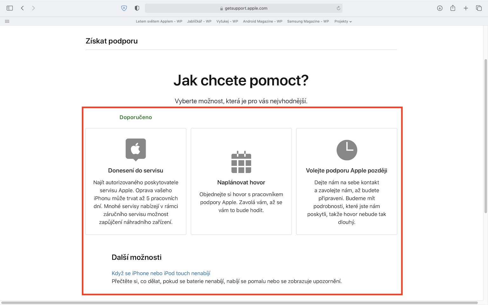Viewport: 488px width, 305px height.
Task: Open the privacy report shield icon
Action: point(137,8)
